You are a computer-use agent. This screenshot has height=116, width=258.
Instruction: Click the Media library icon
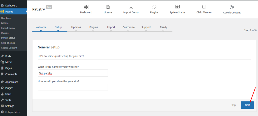[2, 62]
